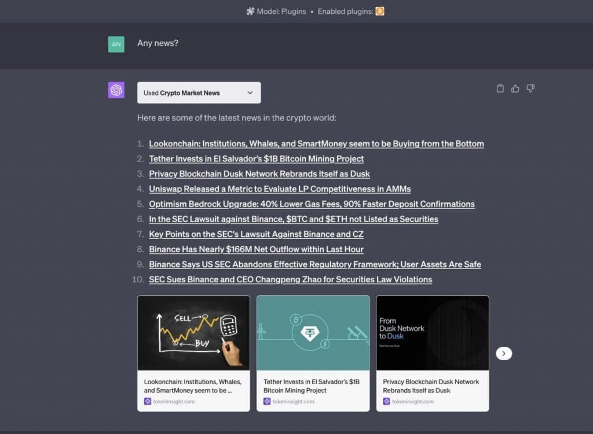The height and width of the screenshot is (434, 593).
Task: Open SEC Sues Binance and CEO link
Action: coord(291,279)
